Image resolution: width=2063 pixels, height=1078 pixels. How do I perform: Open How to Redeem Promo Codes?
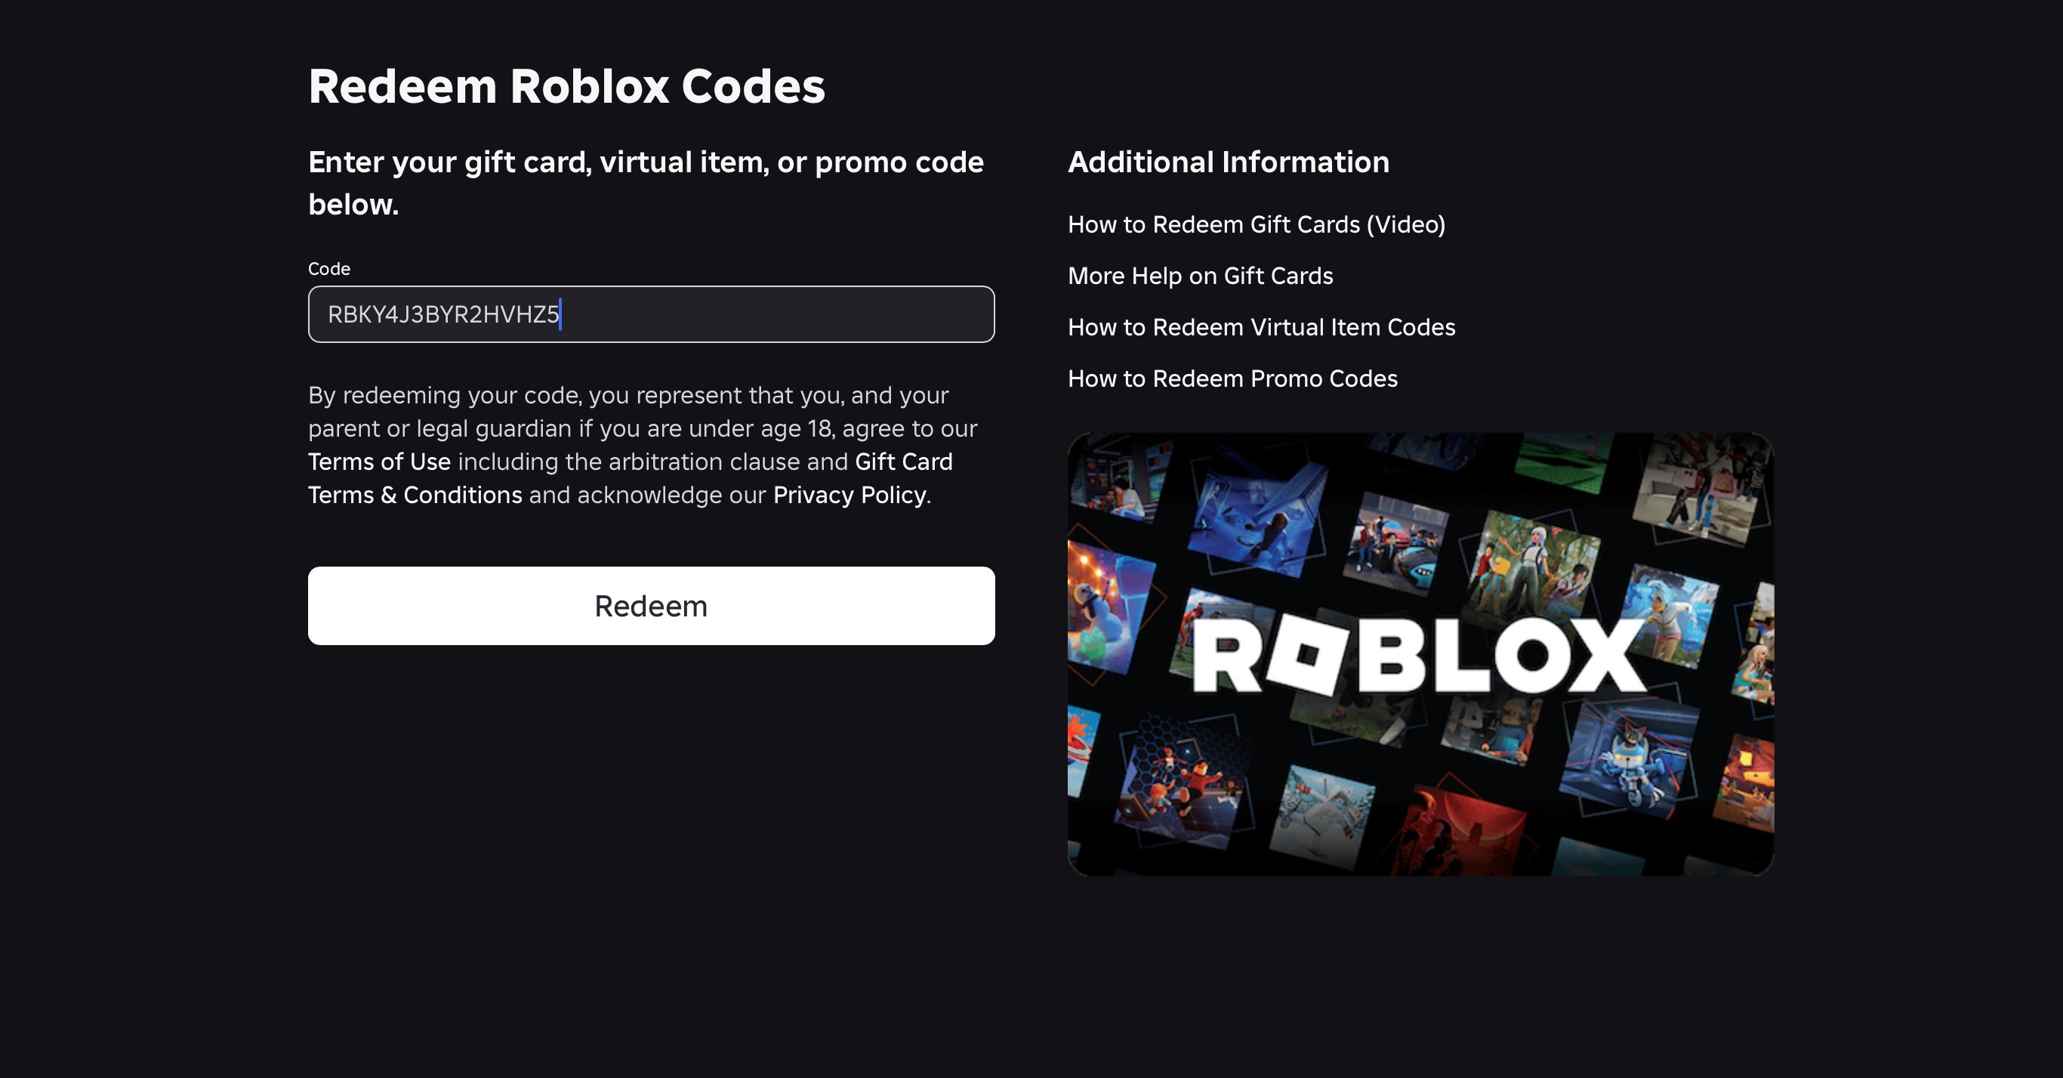(x=1232, y=378)
